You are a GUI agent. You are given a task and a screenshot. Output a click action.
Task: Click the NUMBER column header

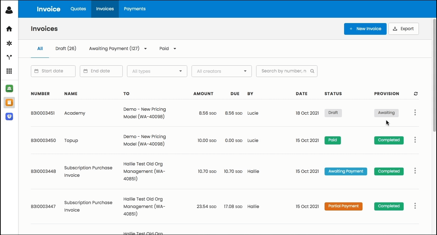pos(40,94)
